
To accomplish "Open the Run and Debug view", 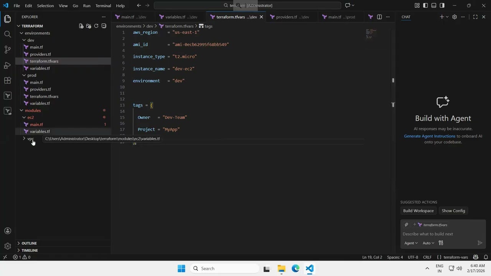I will click(x=7, y=65).
